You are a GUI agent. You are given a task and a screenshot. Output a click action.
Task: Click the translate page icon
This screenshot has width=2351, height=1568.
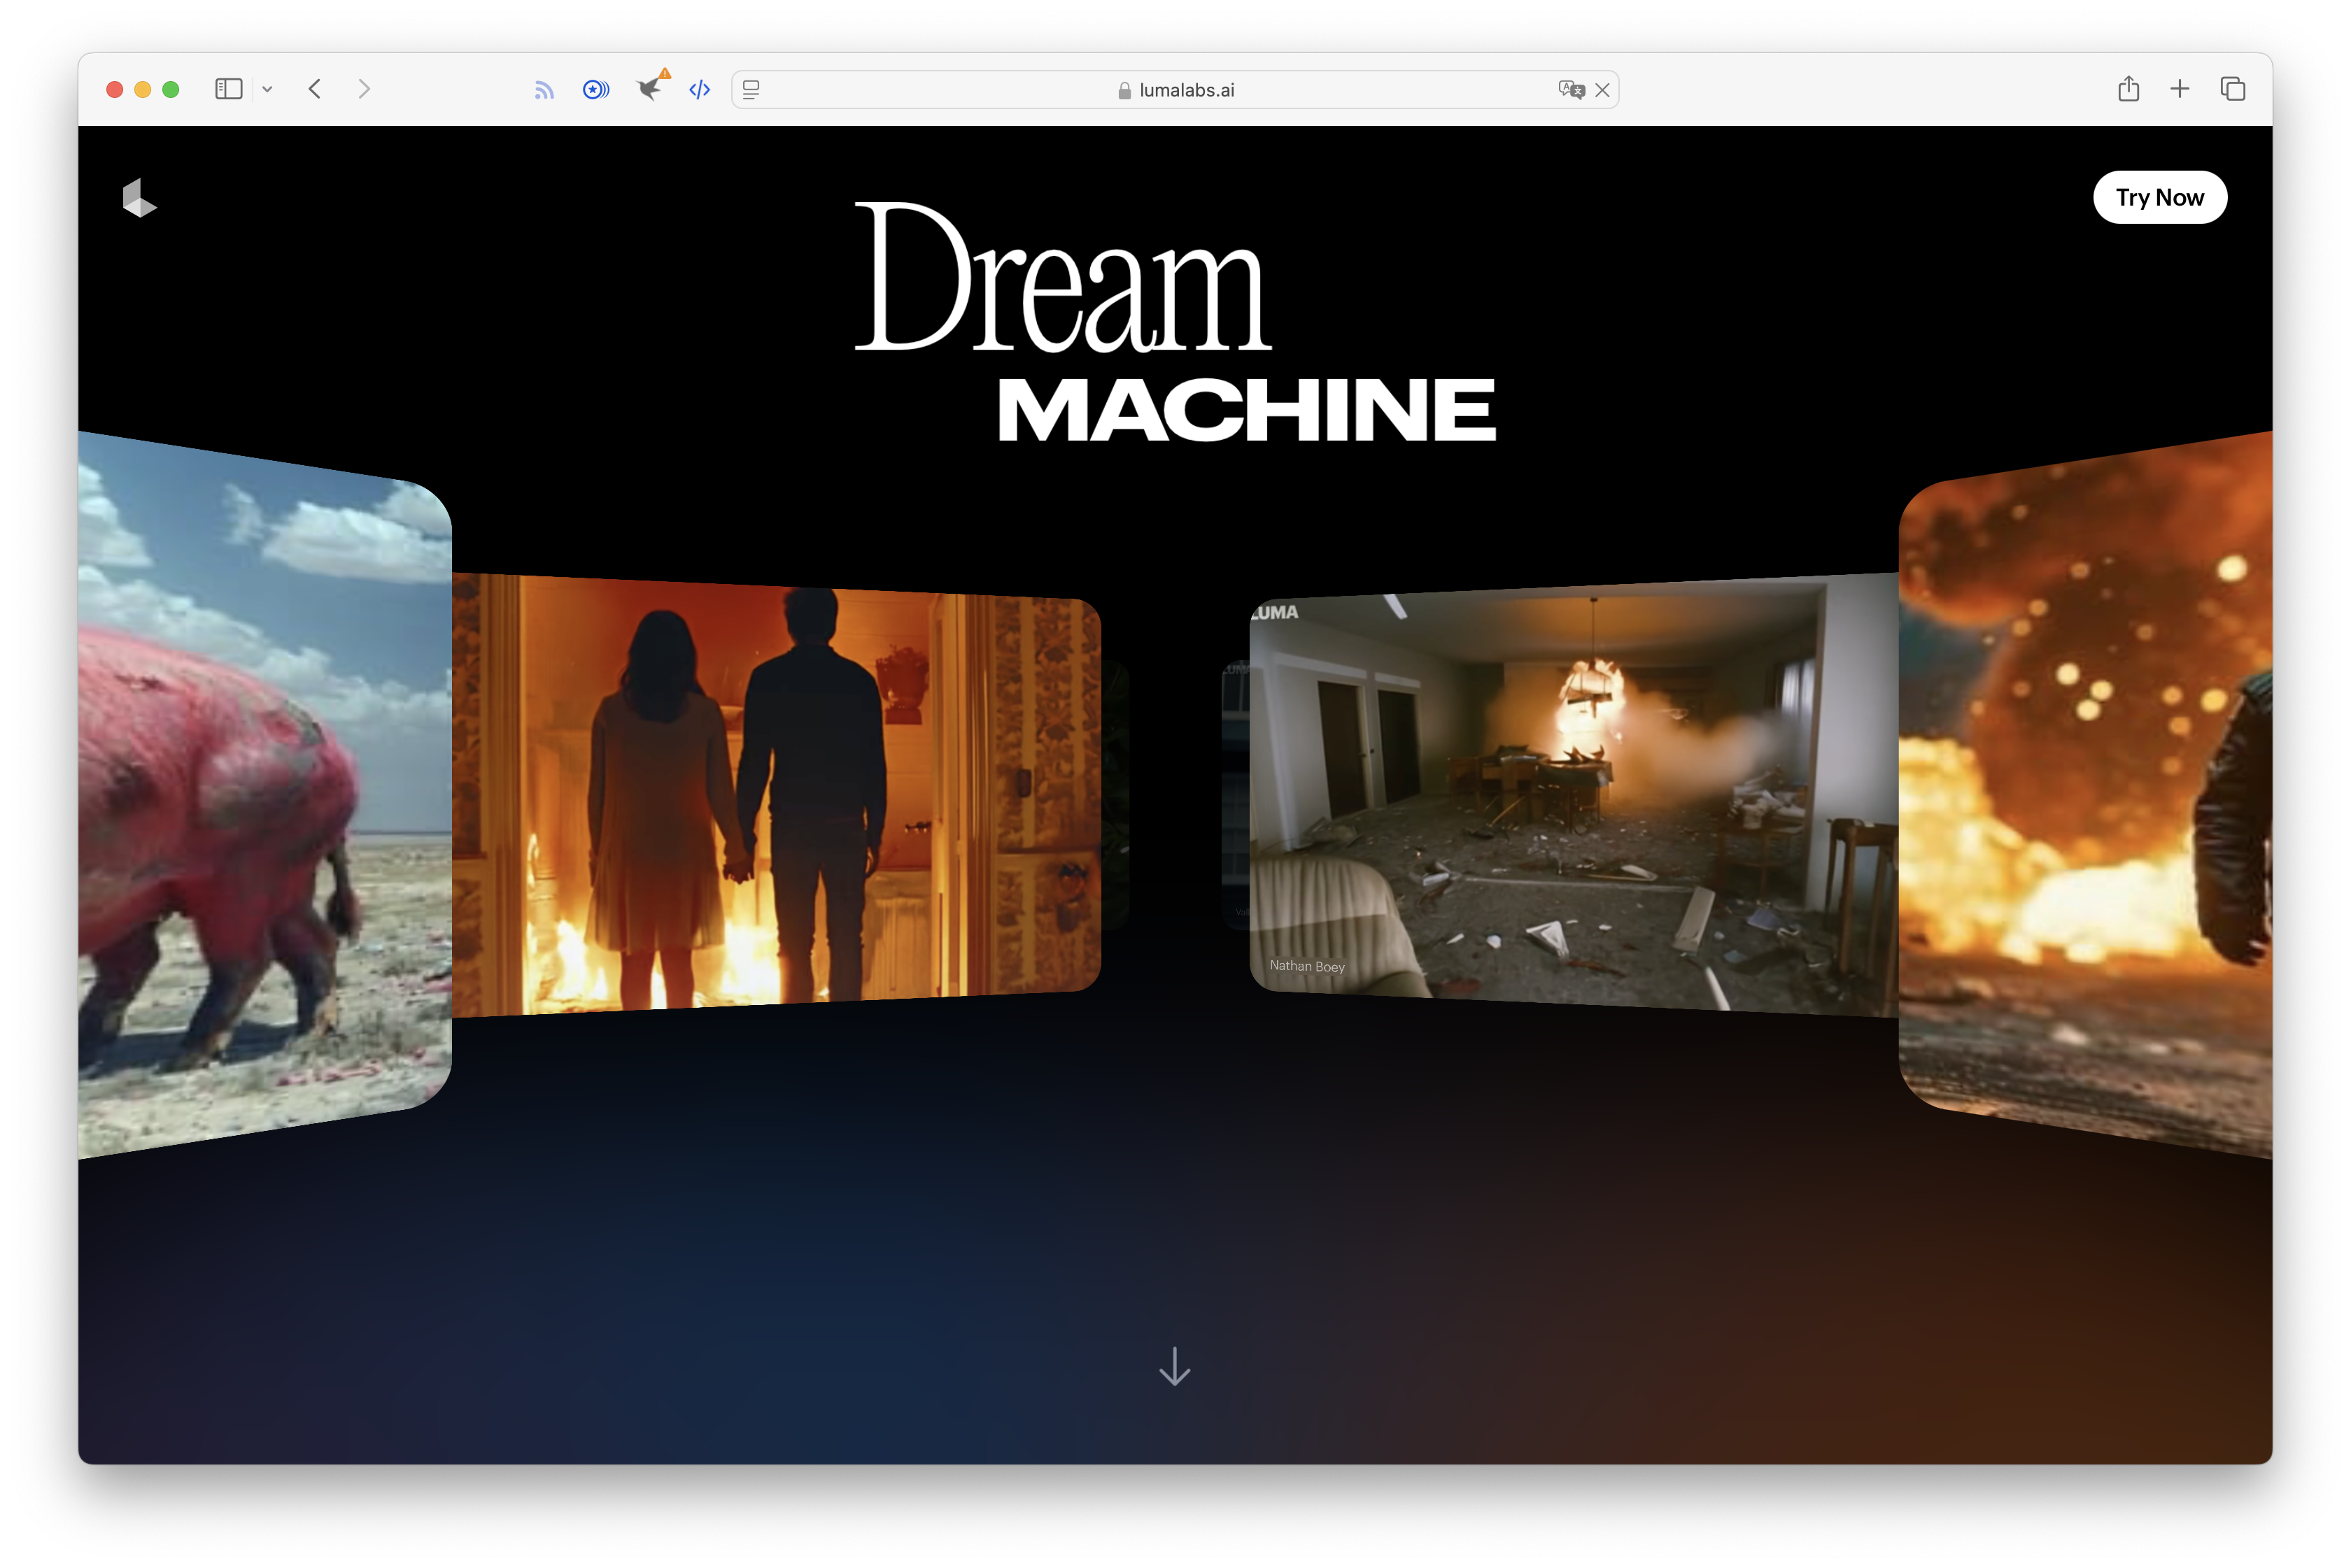(1571, 90)
